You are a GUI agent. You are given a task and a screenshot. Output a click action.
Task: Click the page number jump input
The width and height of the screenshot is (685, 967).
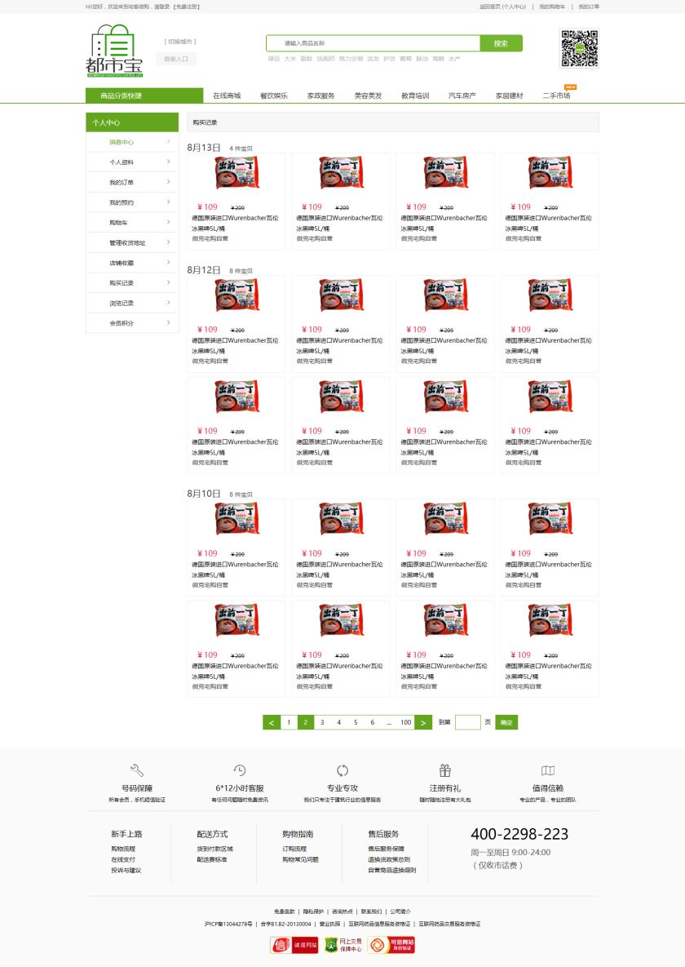(x=468, y=722)
